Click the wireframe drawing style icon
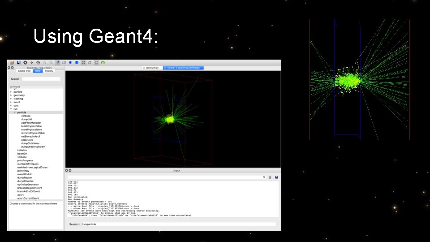Image resolution: width=430 pixels, height=242 pixels. pyautogui.click(x=83, y=63)
